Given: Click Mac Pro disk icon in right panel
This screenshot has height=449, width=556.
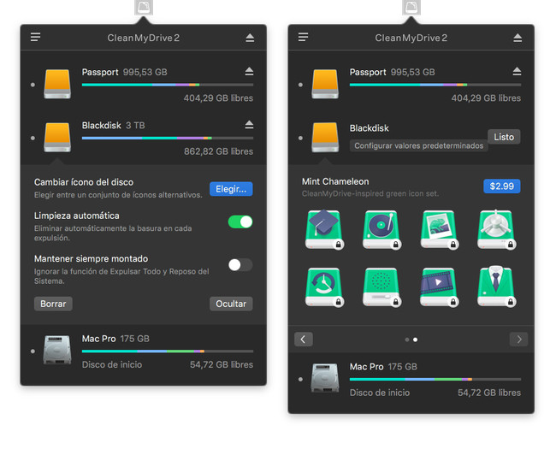Looking at the screenshot, I should tap(325, 378).
